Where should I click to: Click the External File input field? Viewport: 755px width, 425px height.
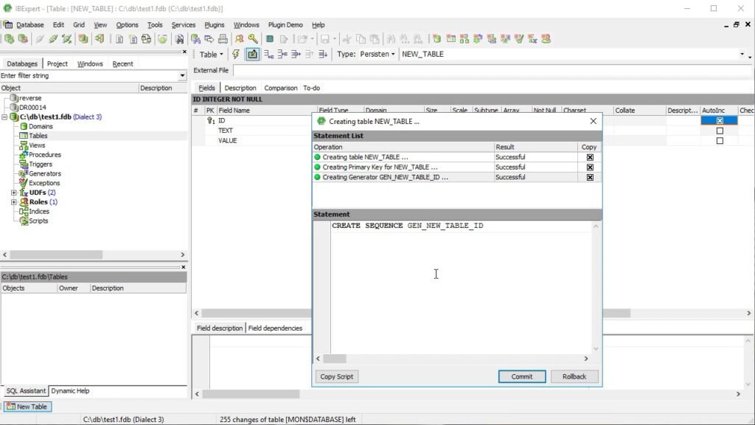click(x=492, y=70)
